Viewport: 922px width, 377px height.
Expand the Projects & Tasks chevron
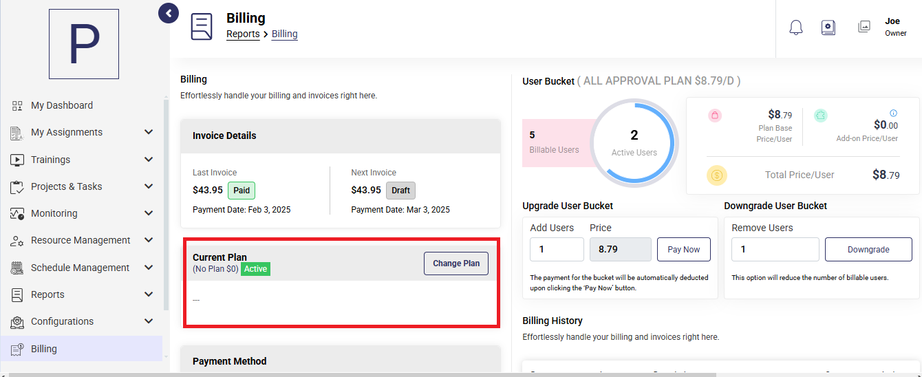pos(149,186)
